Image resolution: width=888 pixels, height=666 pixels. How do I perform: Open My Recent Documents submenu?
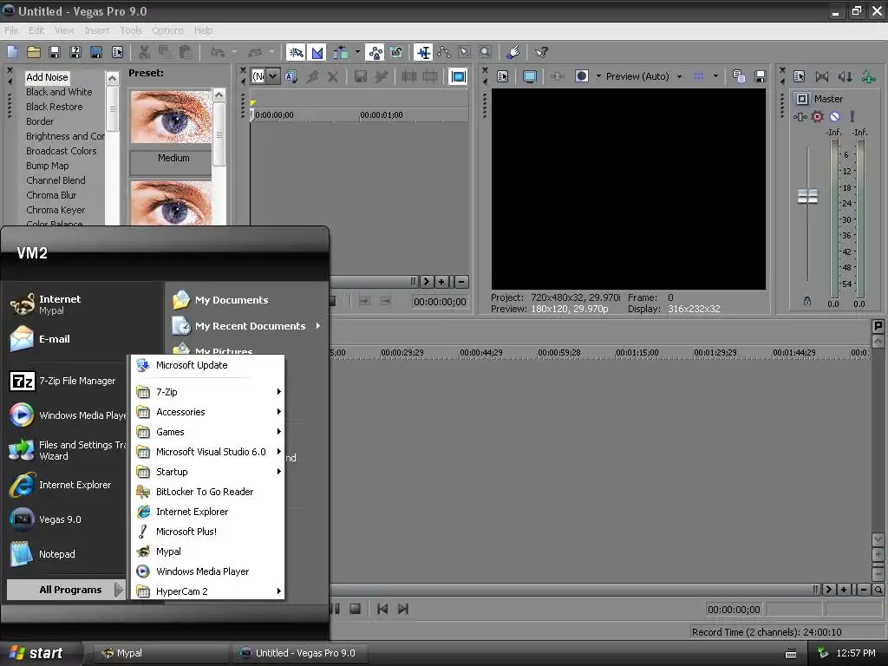[246, 326]
